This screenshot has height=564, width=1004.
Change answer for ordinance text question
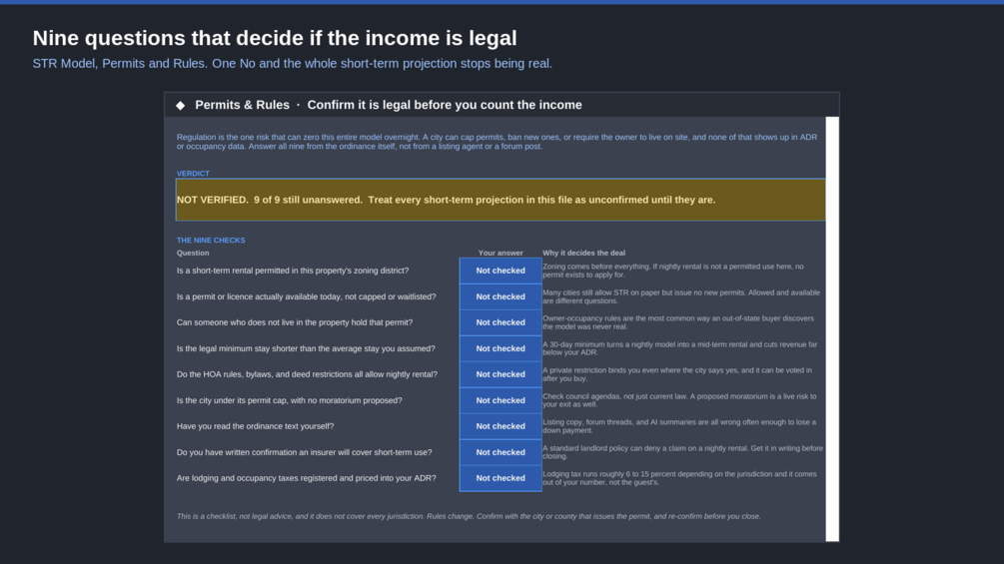coord(501,426)
